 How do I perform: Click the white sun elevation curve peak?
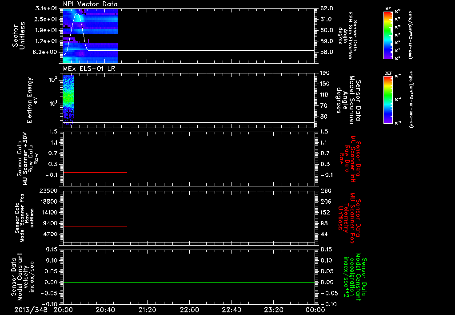point(77,13)
